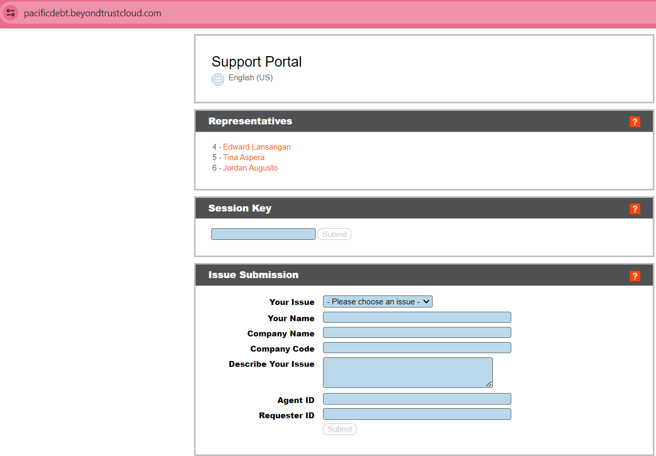Choose representative Edward Lansangan
The image size is (656, 456).
click(x=256, y=147)
